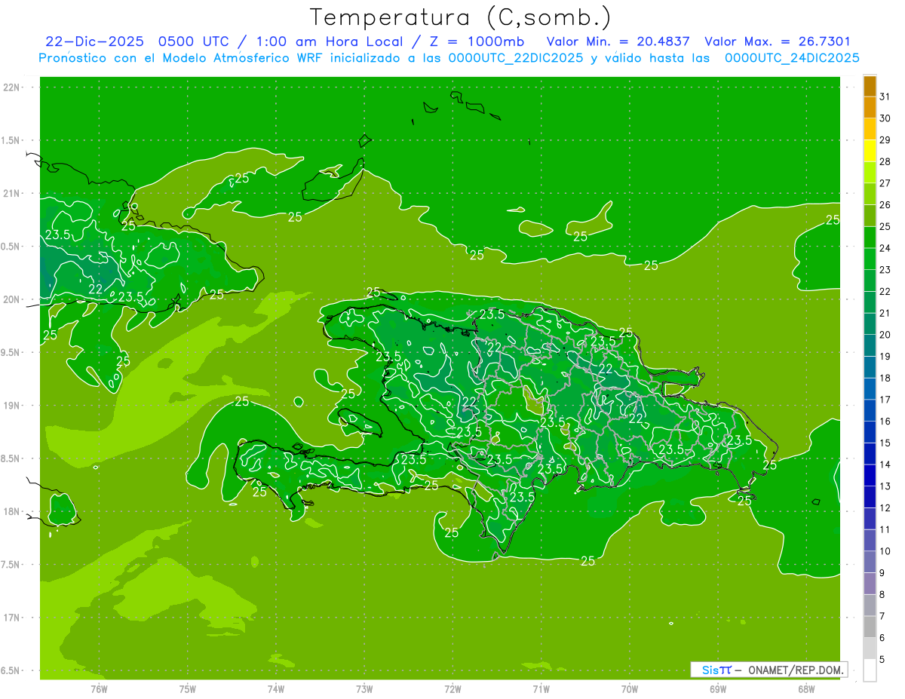Select the color swatch between 24 and 25
This screenshot has width=905, height=699.
click(870, 238)
